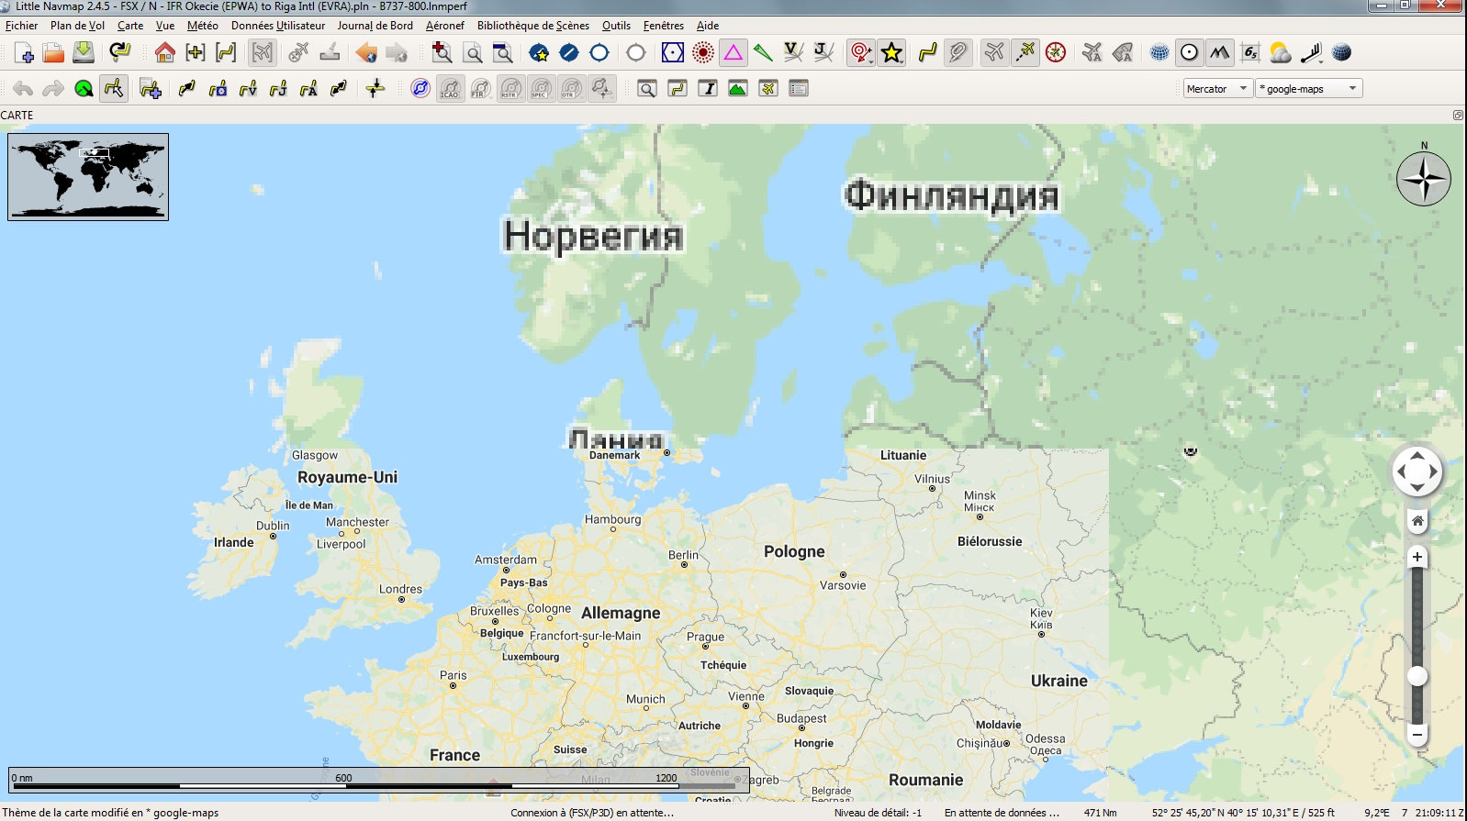This screenshot has width=1467, height=821.
Task: Toggle aircraft display on map
Action: point(994,52)
